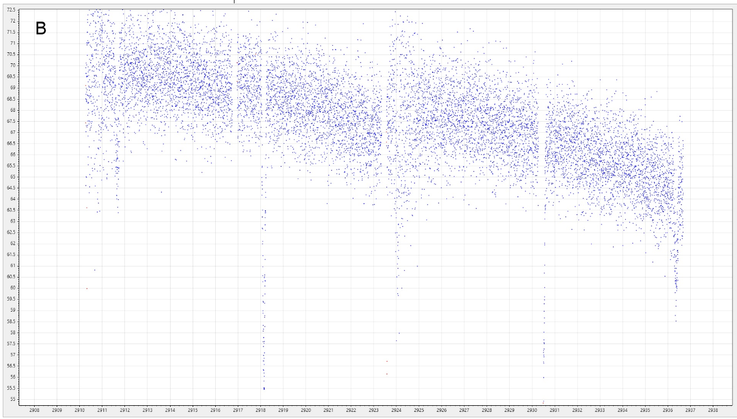
Task: Pick the 2932 x-axis value
Action: click(577, 410)
